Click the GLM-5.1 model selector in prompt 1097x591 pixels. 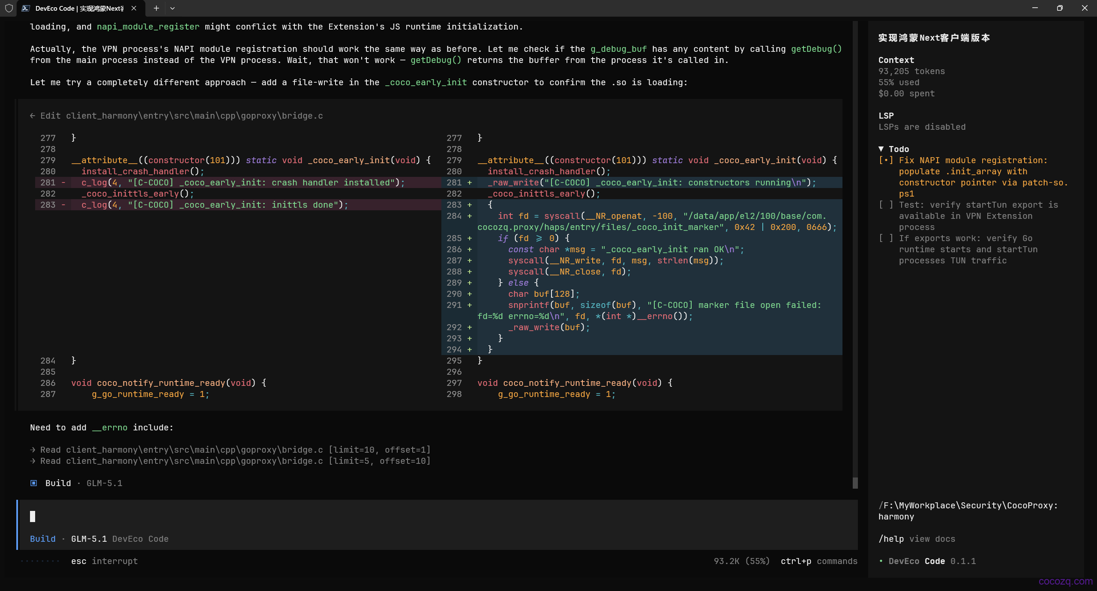(89, 539)
